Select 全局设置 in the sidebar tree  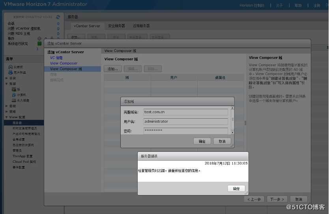(x=19, y=140)
